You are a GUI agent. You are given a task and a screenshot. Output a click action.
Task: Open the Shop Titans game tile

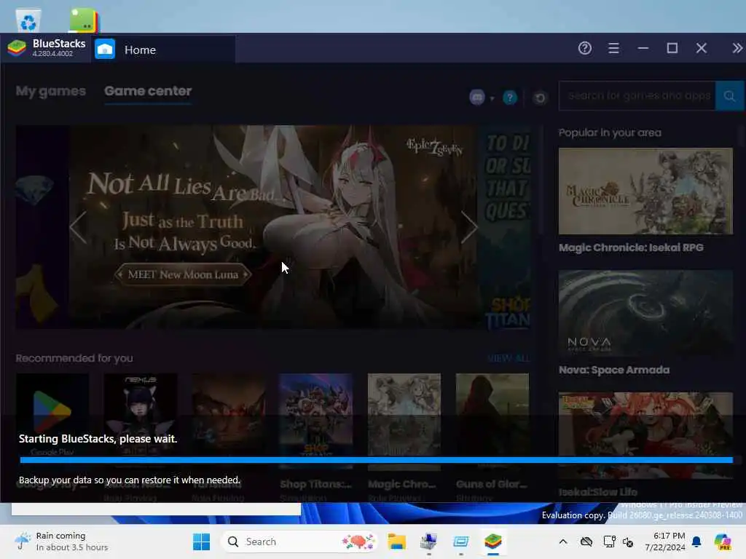pos(316,421)
